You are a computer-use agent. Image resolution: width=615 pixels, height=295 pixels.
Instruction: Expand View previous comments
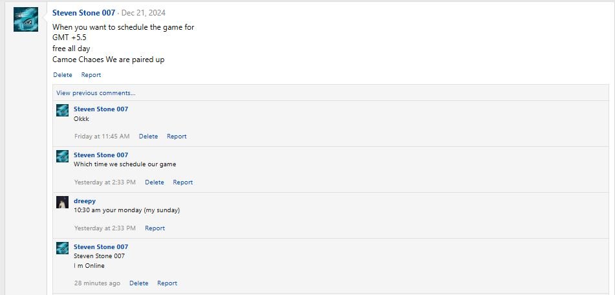96,93
